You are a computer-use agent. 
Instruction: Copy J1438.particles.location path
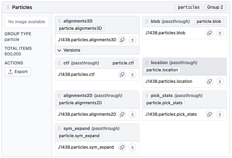click(209, 81)
